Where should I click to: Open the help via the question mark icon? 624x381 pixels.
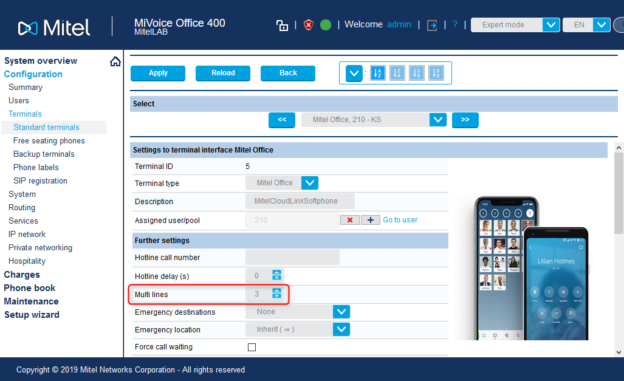coord(454,24)
